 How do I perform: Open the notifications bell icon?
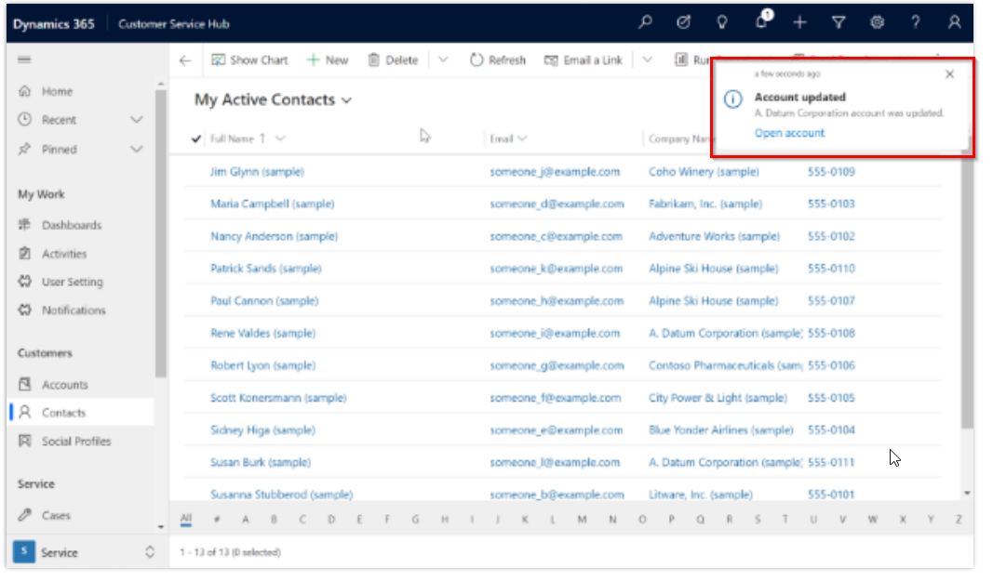[762, 23]
